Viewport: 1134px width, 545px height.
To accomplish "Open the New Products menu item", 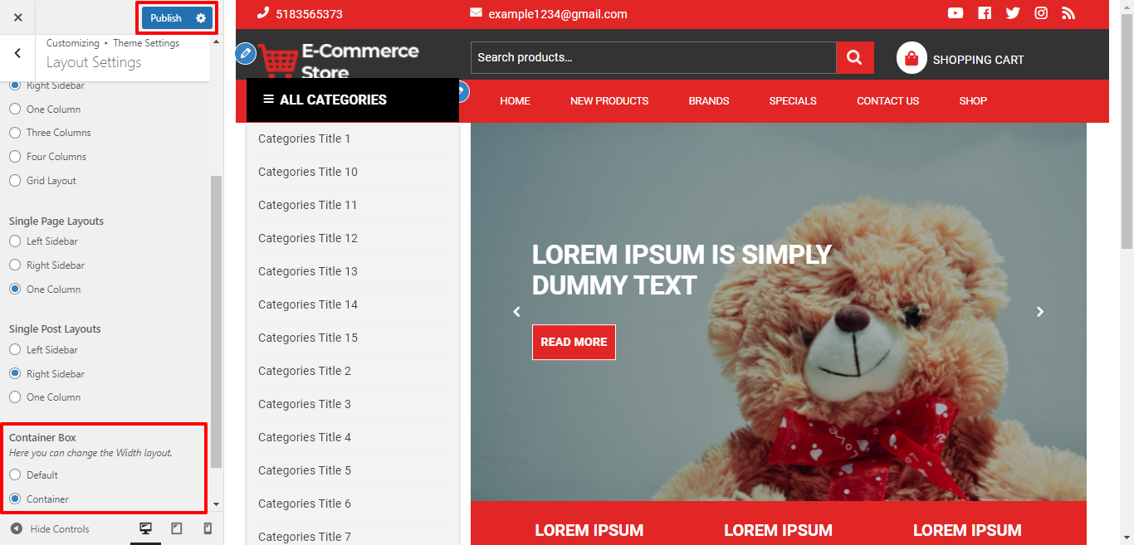I will click(609, 101).
